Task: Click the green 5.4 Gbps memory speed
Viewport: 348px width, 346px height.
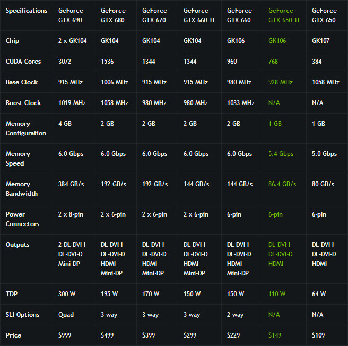Action: pyautogui.click(x=281, y=154)
